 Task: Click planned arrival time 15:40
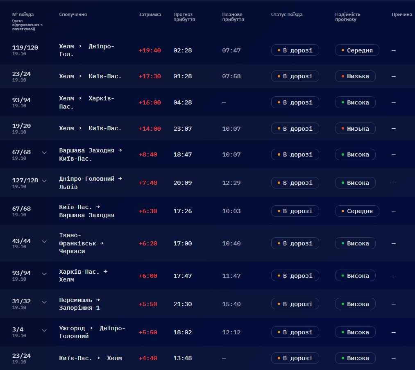[x=231, y=304]
